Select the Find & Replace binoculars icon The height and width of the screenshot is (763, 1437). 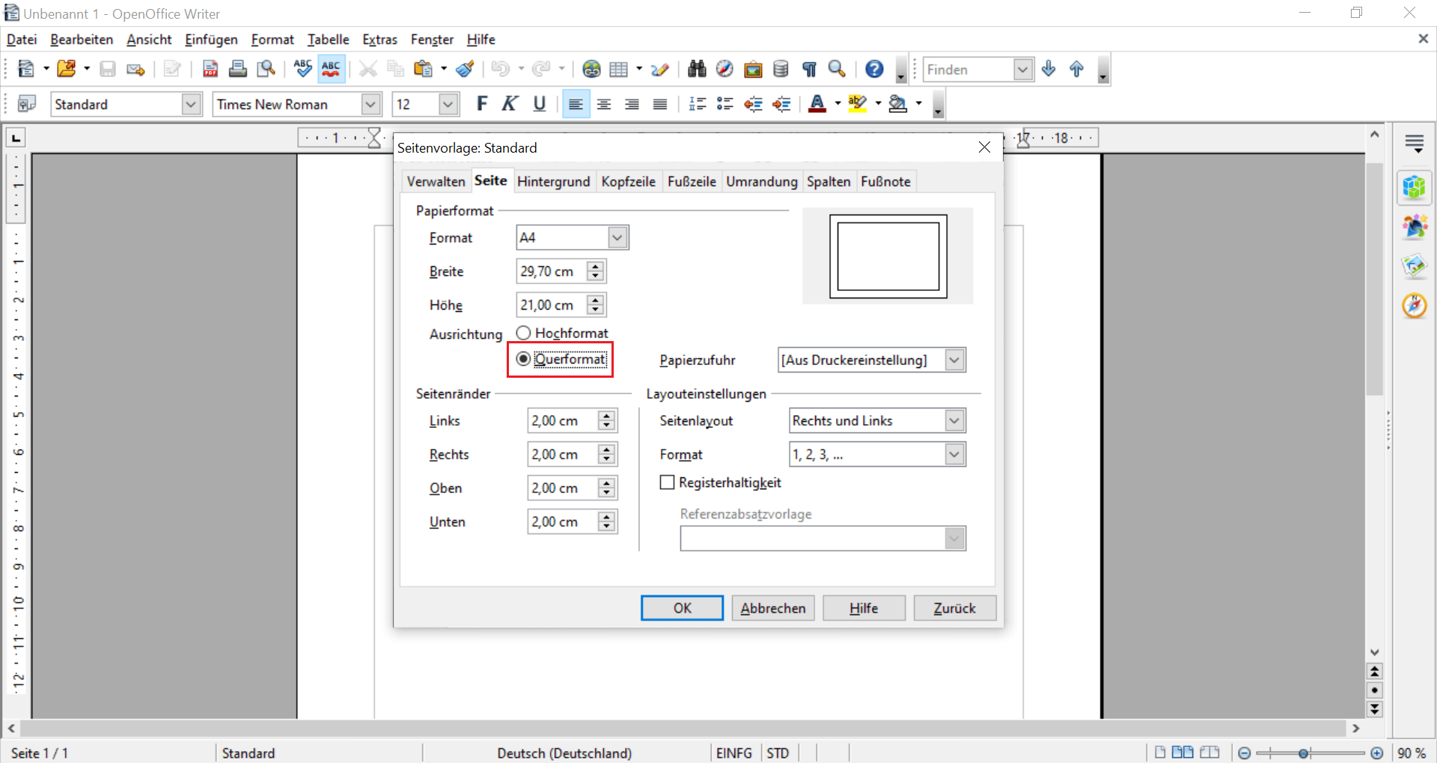(x=695, y=69)
